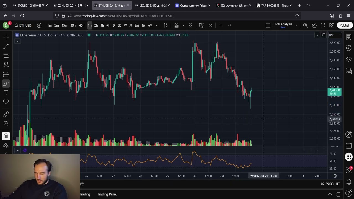Toggle fullscreen mode for the chart
This screenshot has height=199, width=354.
[323, 25]
